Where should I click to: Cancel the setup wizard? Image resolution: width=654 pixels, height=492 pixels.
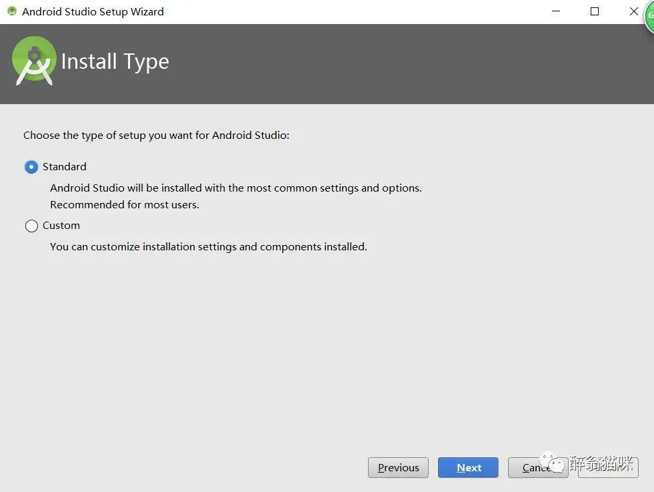537,468
